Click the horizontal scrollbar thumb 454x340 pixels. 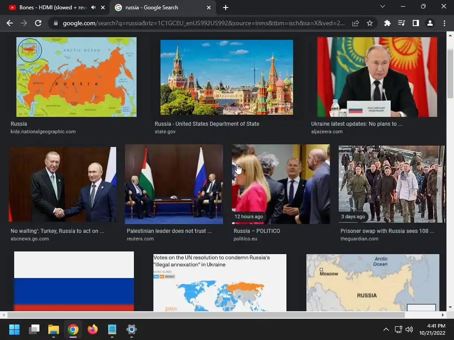[x=206, y=315]
